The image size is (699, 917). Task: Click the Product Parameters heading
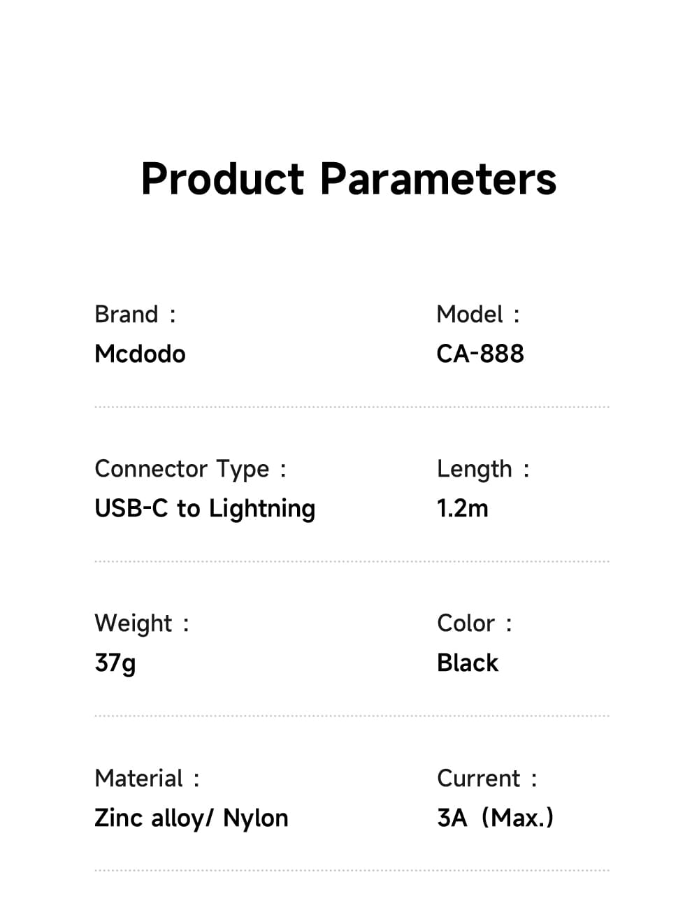349,179
